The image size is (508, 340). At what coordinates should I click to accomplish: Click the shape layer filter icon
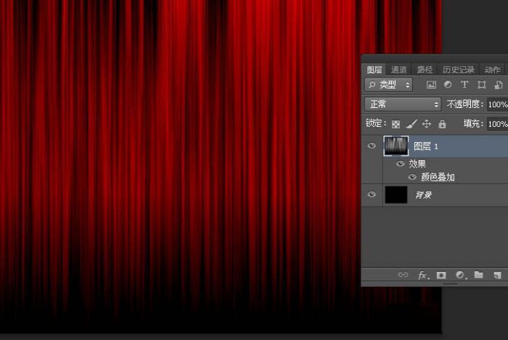(481, 85)
